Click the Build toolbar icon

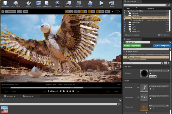(x=90, y=3)
